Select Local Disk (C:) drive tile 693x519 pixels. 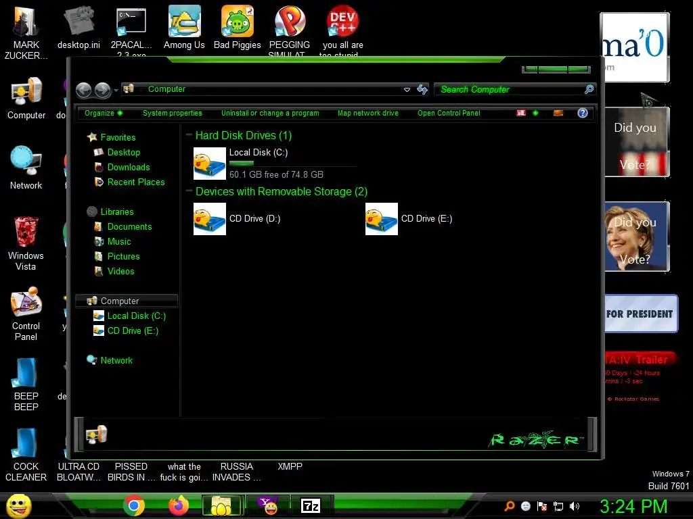(275, 164)
